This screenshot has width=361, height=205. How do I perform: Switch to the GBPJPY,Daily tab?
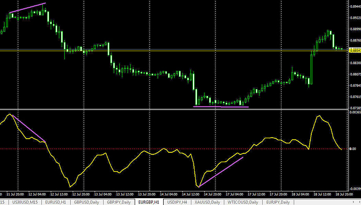(119, 202)
